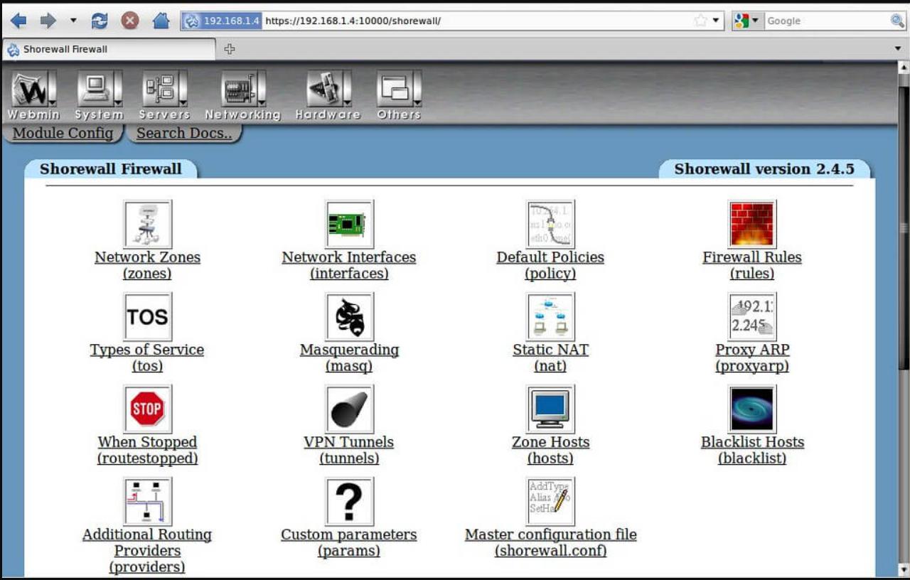Image resolution: width=910 pixels, height=580 pixels.
Task: Open the When Stopped stop sign icon
Action: (x=147, y=409)
